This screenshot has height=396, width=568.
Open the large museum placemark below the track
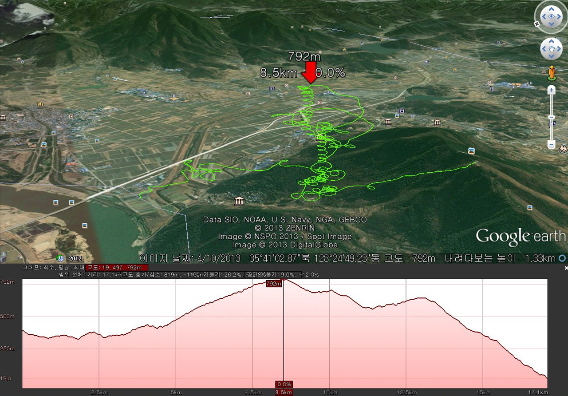coord(240,201)
